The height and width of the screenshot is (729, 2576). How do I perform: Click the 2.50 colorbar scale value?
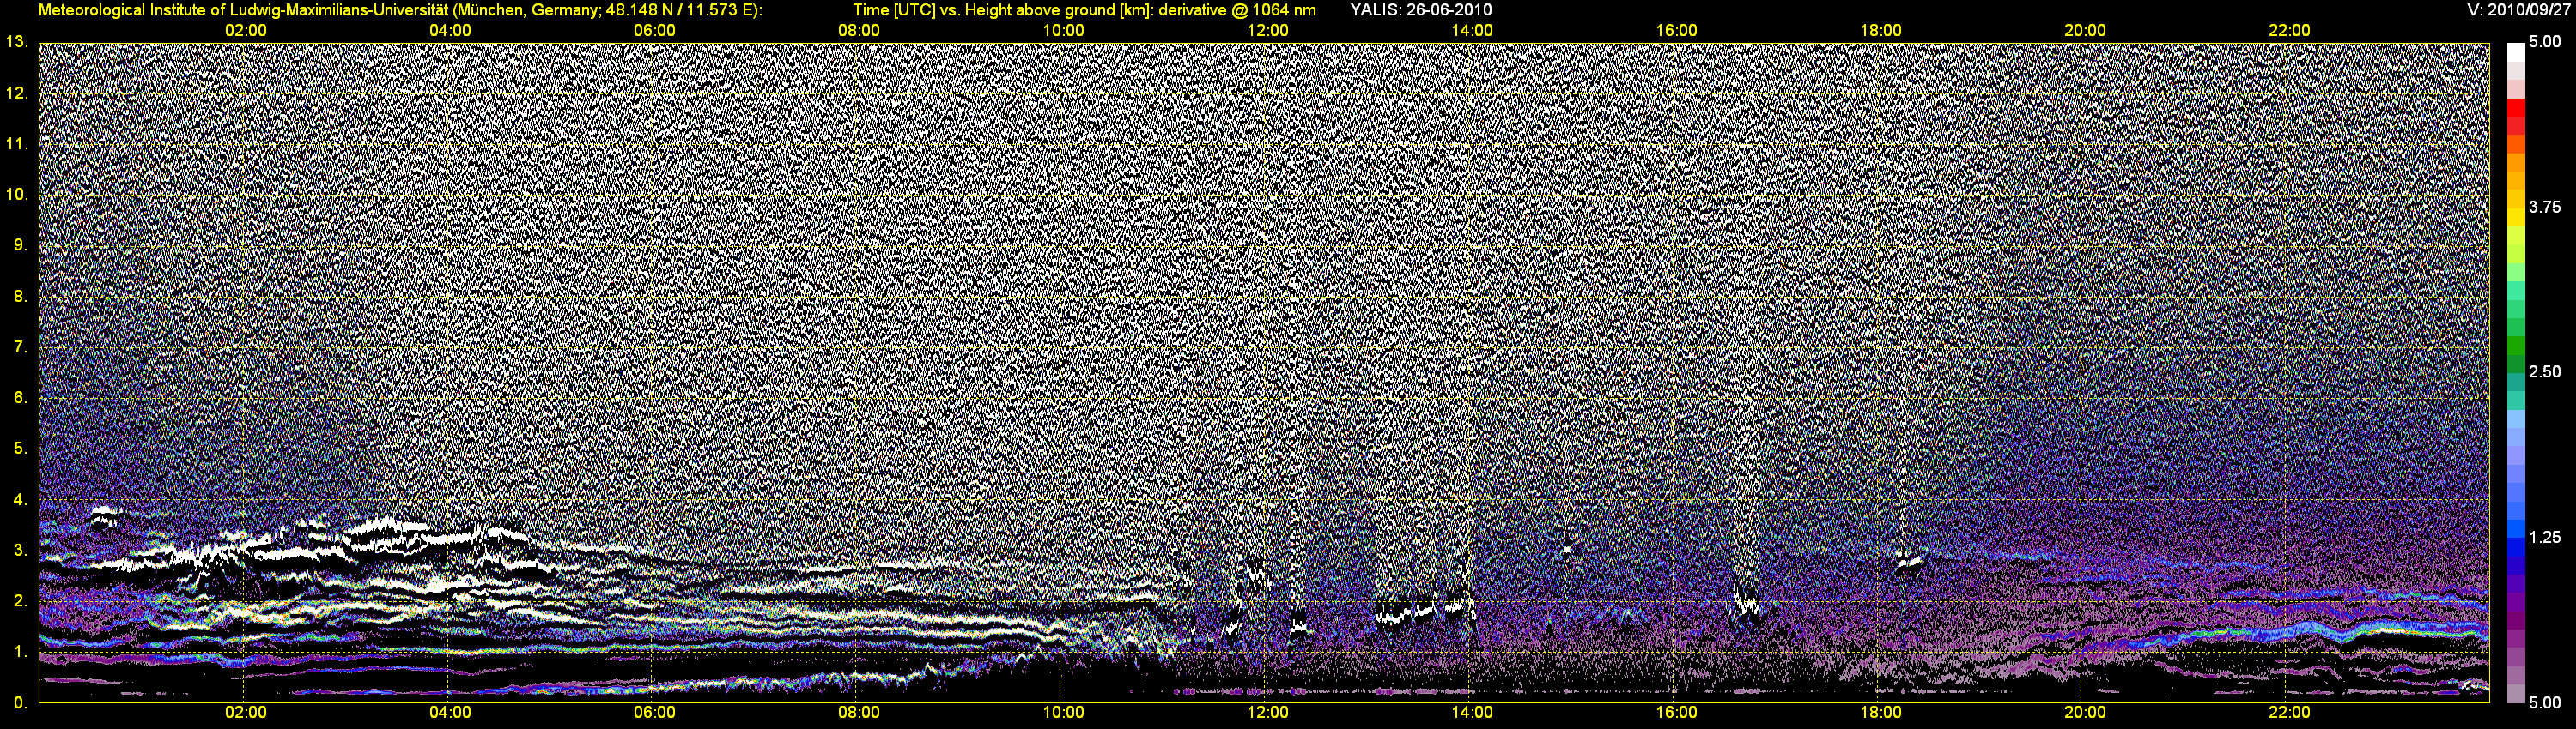2545,371
